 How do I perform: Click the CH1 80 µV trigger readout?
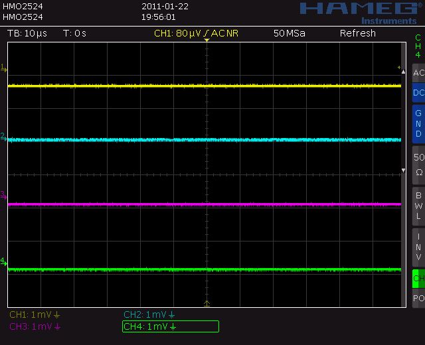(197, 33)
